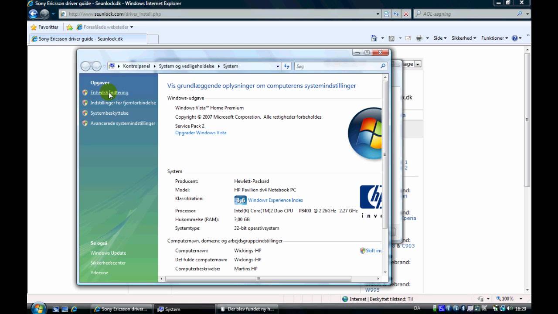
Task: Switch to System taskbar button
Action: tap(184, 309)
